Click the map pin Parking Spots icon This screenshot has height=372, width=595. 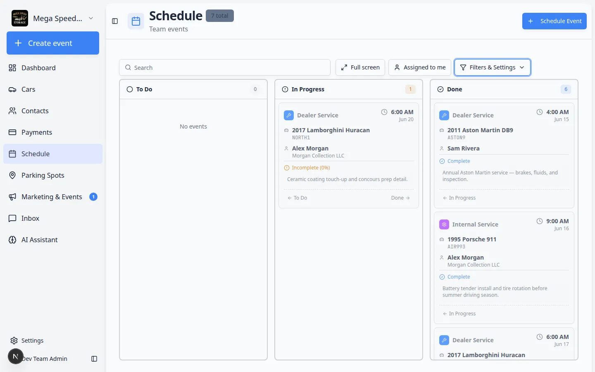pos(12,175)
